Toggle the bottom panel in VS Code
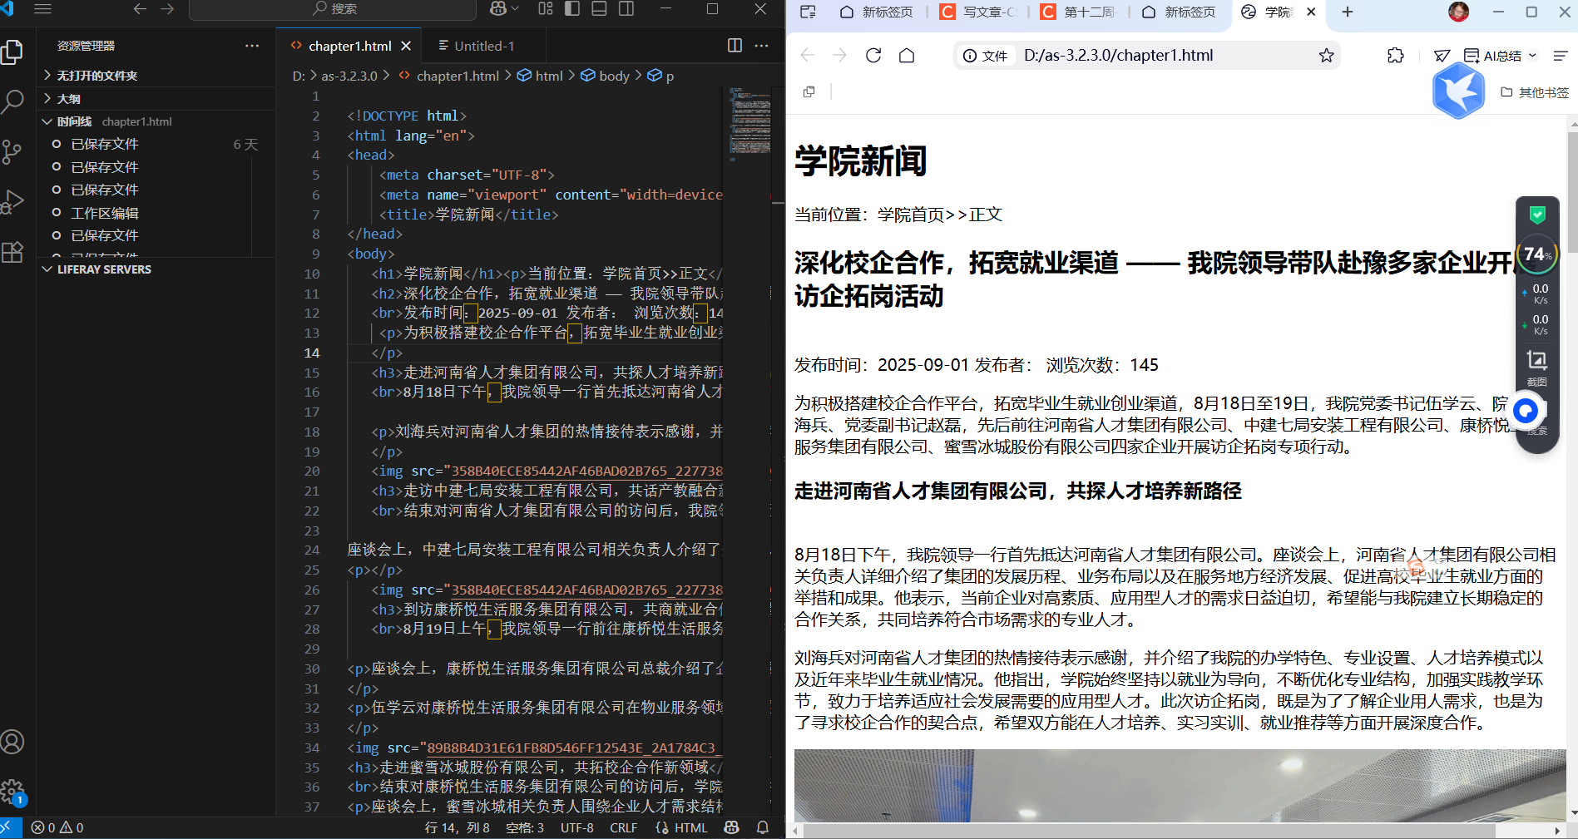This screenshot has height=839, width=1578. (x=599, y=9)
